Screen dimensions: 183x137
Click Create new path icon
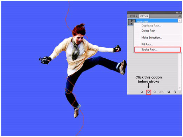tap(168, 92)
